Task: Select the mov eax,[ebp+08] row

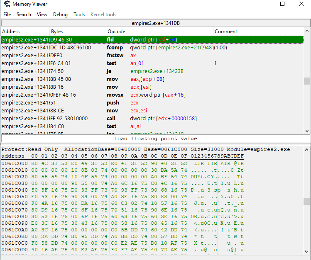Action: 152,79
